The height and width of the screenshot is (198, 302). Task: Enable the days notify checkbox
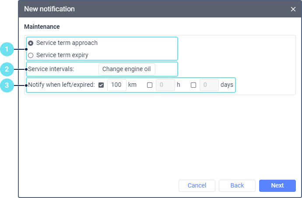[193, 85]
